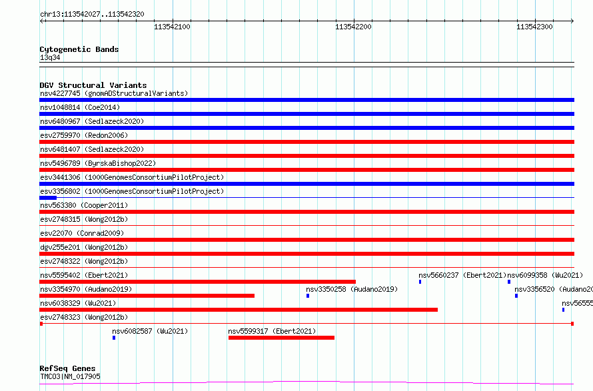Screen dimensions: 593x391
Task: Click the nsv3356520 variant label
Action: (554, 289)
